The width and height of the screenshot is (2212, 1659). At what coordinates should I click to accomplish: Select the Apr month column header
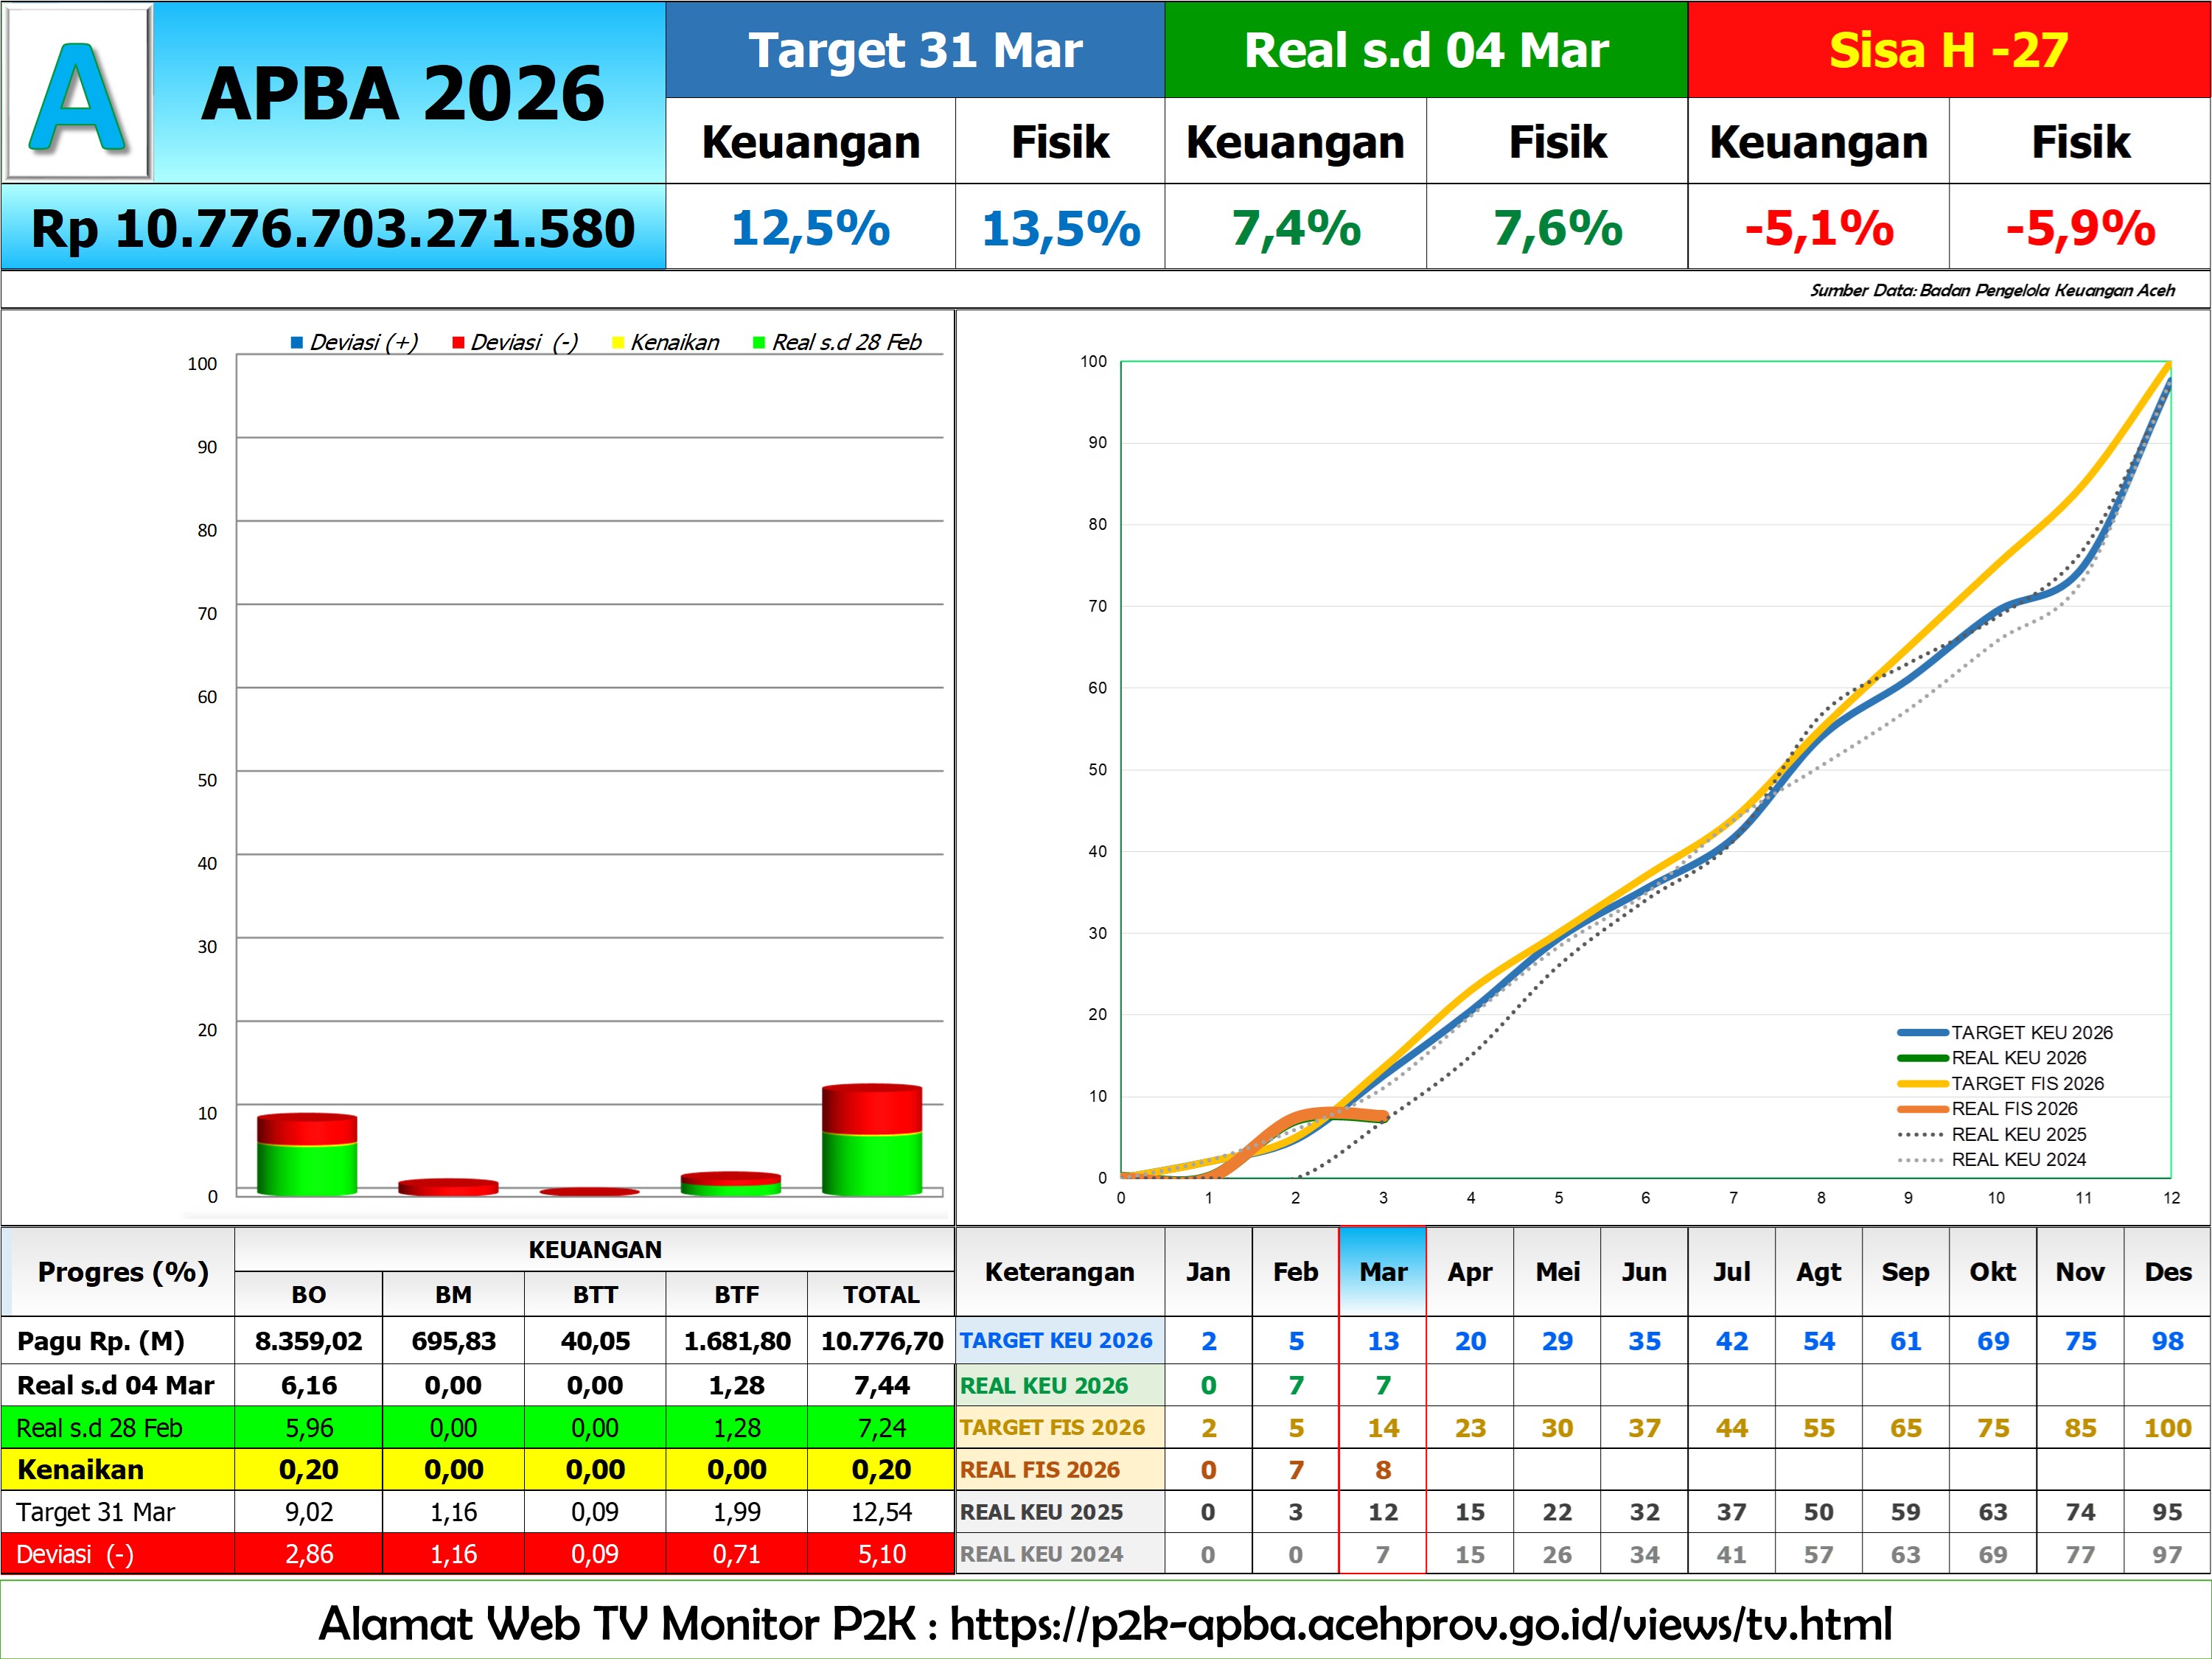[1469, 1272]
